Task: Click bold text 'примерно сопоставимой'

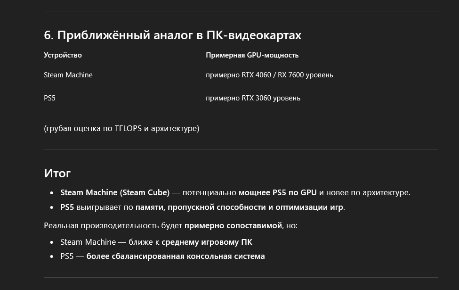Action: [234, 226]
